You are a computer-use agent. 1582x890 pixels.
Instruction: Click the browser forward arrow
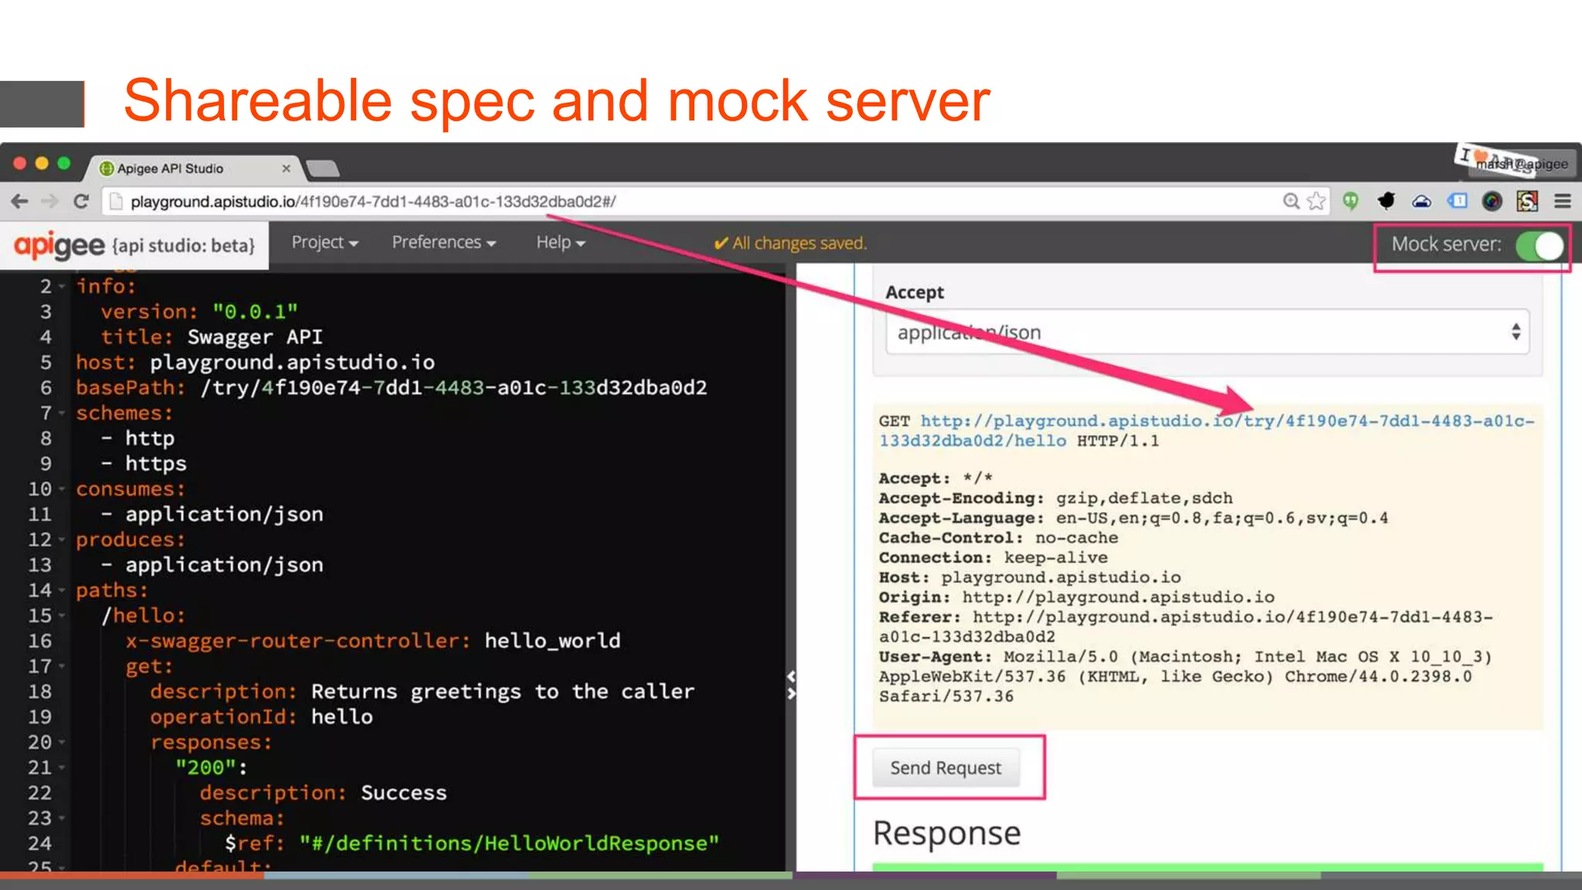pyautogui.click(x=50, y=201)
